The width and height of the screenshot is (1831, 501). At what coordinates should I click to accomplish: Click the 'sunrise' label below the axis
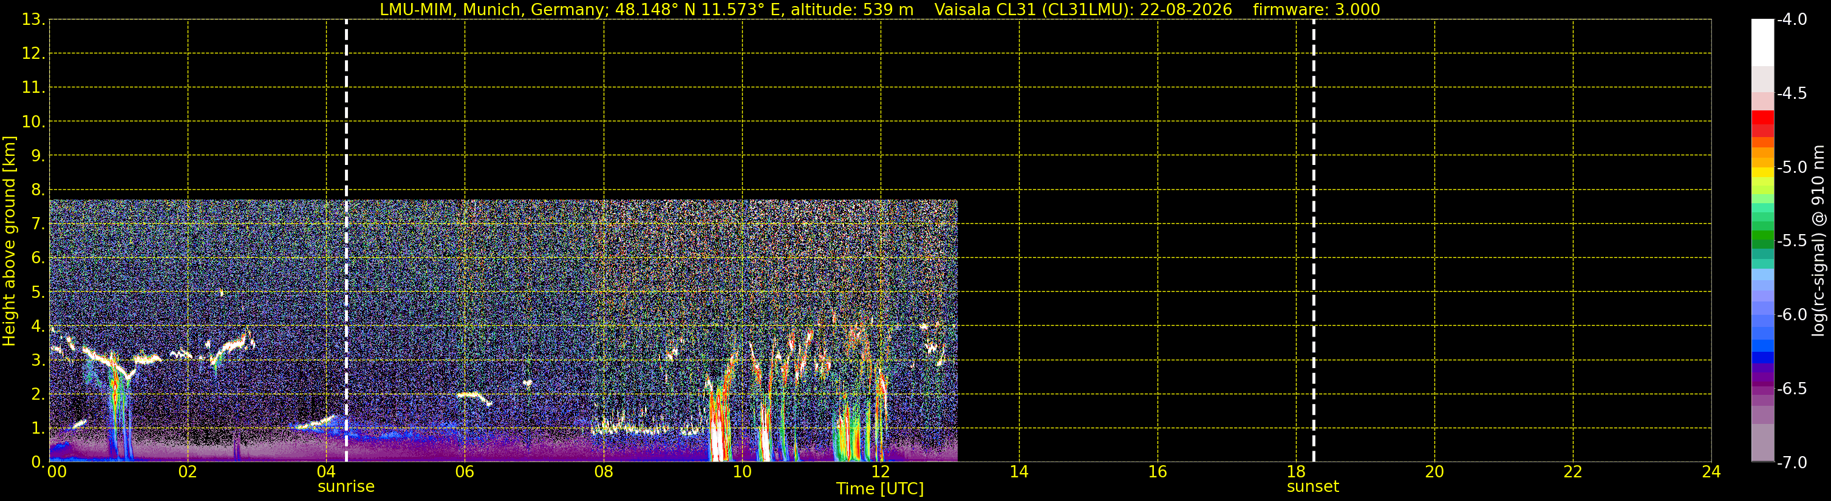click(346, 487)
